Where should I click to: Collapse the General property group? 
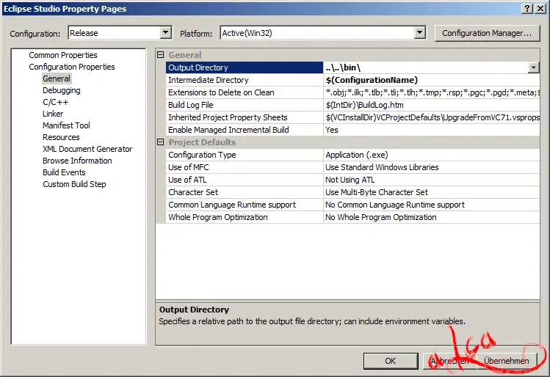161,55
